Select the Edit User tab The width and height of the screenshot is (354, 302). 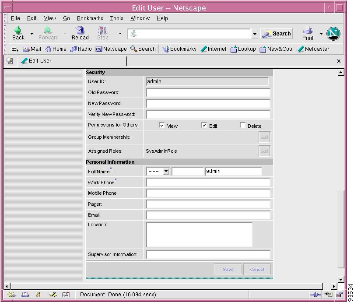point(72,61)
